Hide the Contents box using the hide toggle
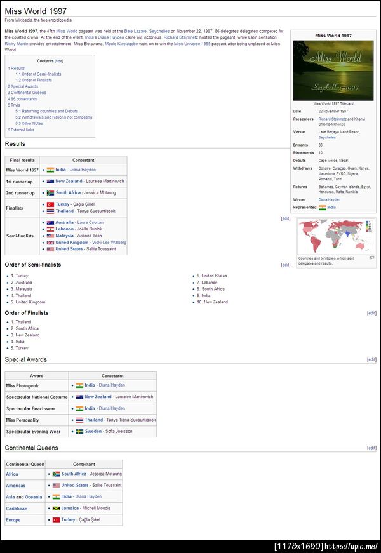This screenshot has width=381, height=553. 58,61
